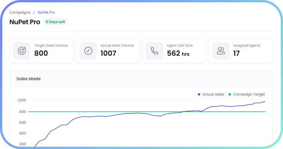283x149 pixels.
Task: Toggle the Campaign Target legend entry
Action: point(246,94)
